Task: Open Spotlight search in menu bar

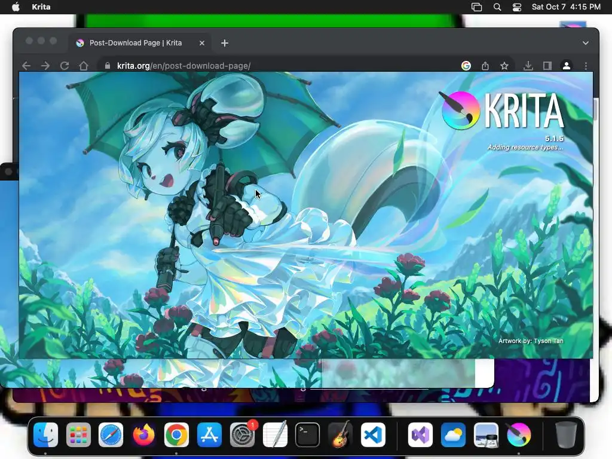Action: pyautogui.click(x=497, y=7)
